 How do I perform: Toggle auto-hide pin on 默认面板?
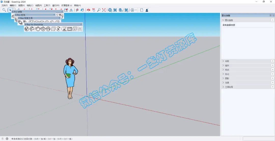[271, 15]
